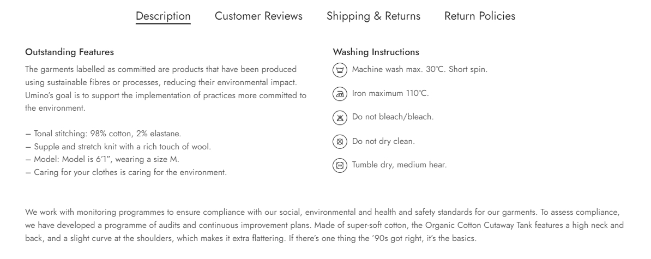
Task: Click the Outstanding Features heading
Action: coord(69,52)
